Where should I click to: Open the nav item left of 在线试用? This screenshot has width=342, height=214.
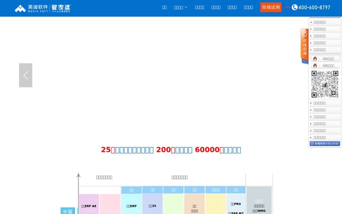pyautogui.click(x=248, y=8)
